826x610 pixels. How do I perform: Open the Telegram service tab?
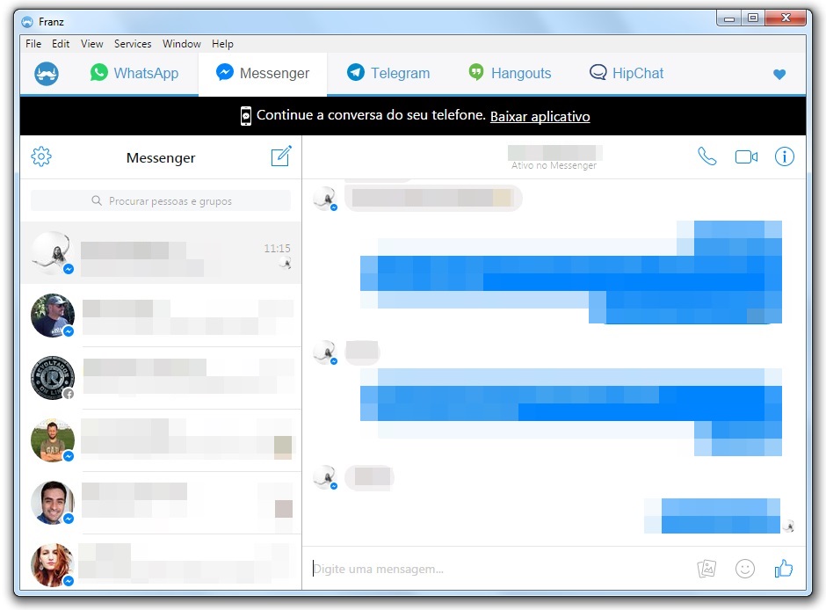[x=388, y=73]
